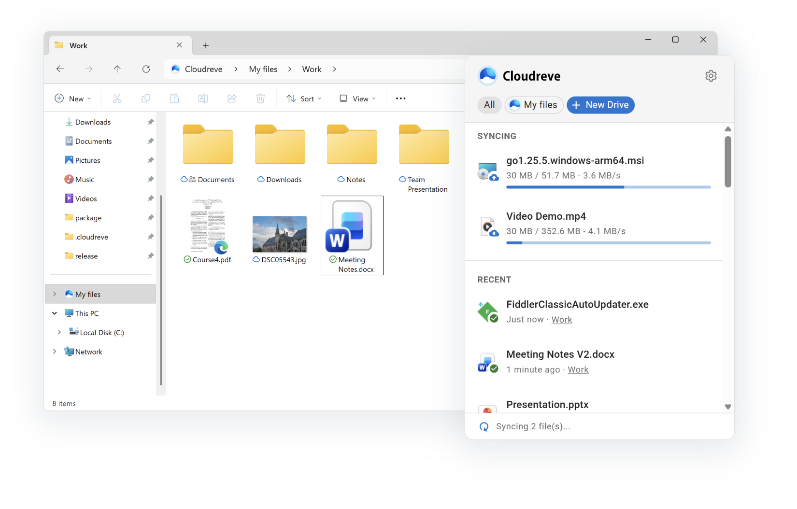The height and width of the screenshot is (509, 797).
Task: Click the Cloudreve logo icon
Action: pyautogui.click(x=487, y=75)
